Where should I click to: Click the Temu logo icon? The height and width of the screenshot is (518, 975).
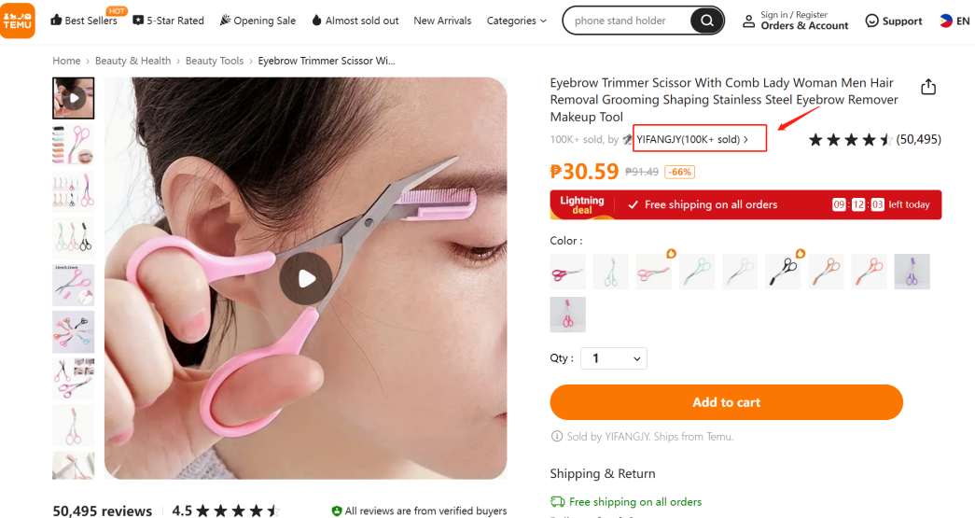tap(19, 21)
